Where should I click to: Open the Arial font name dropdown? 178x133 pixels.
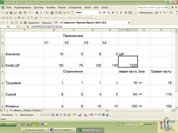pyautogui.click(x=100, y=13)
